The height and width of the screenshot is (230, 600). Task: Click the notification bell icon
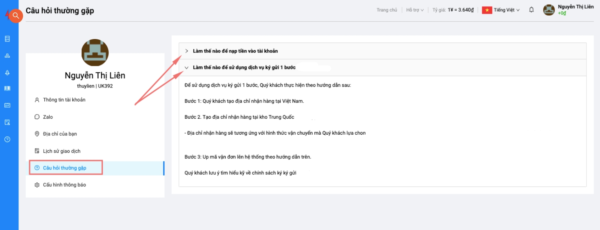[x=531, y=10]
